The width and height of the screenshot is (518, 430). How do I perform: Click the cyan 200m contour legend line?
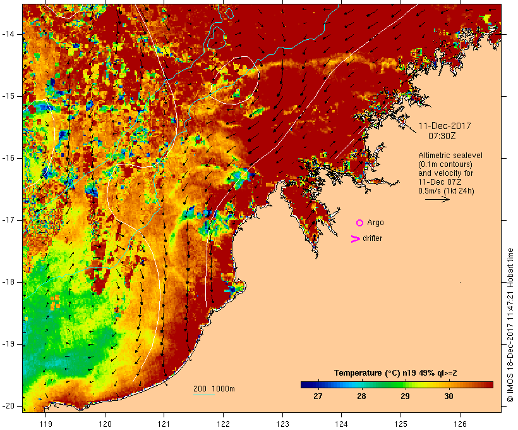point(204,395)
